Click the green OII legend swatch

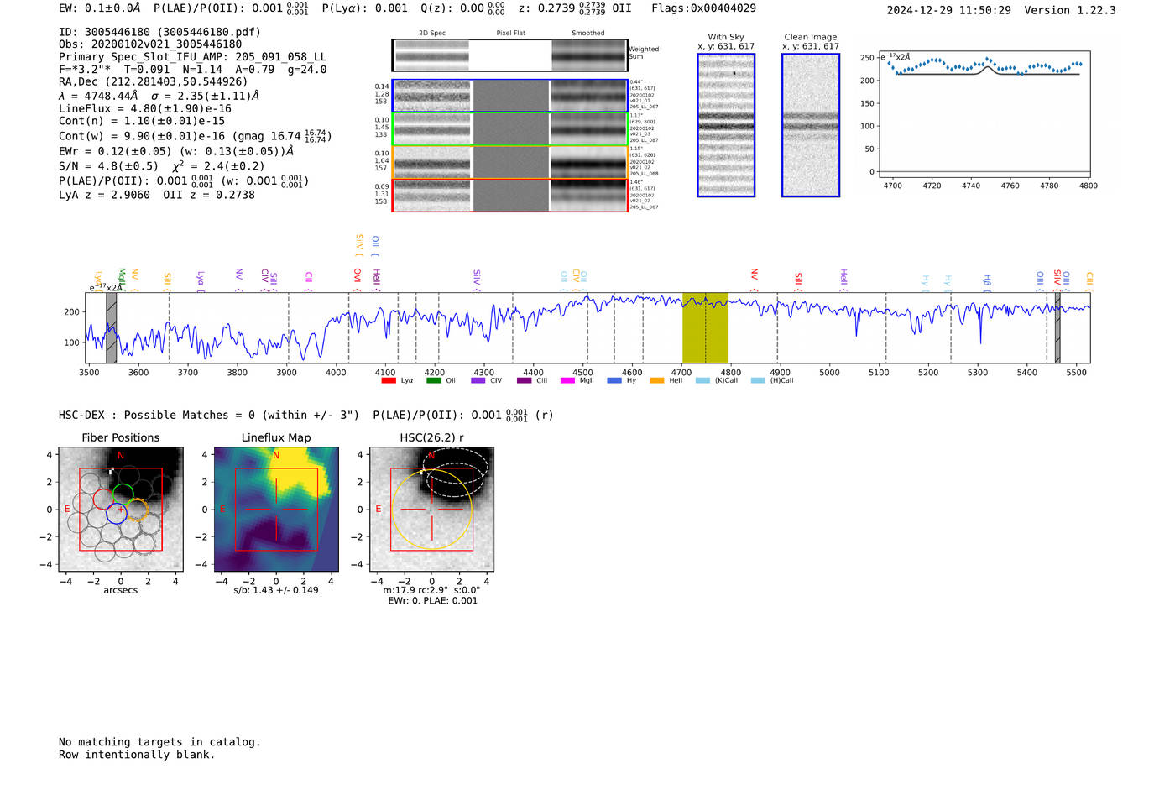coord(434,380)
